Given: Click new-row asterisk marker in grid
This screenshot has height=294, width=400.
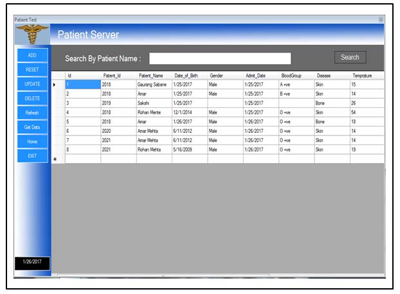Looking at the screenshot, I should click(x=55, y=159).
